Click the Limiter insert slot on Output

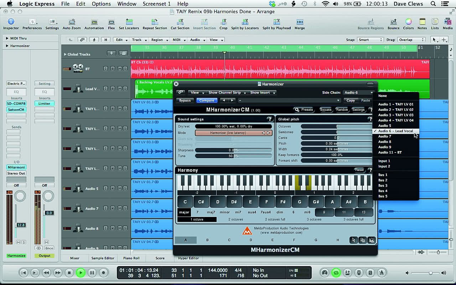coord(45,103)
